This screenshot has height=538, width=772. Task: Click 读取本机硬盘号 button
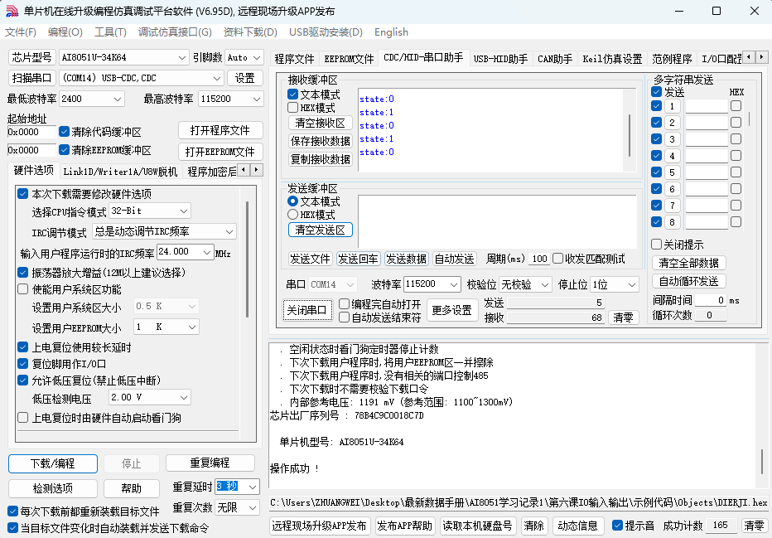coord(476,526)
